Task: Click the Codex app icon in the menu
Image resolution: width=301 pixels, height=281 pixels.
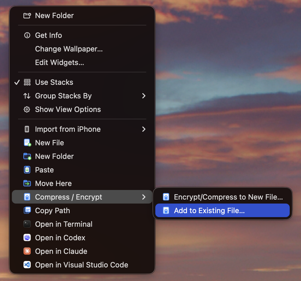Action: 27,238
